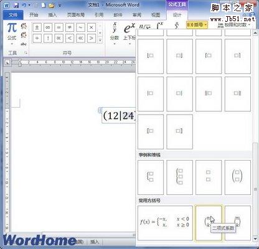The image size is (259, 249).
Task: Select the 设计 equation tools tab
Action: 177,15
